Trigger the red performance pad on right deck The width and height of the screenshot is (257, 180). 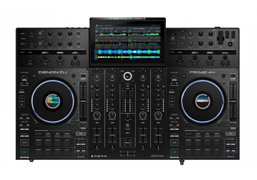coord(217,143)
